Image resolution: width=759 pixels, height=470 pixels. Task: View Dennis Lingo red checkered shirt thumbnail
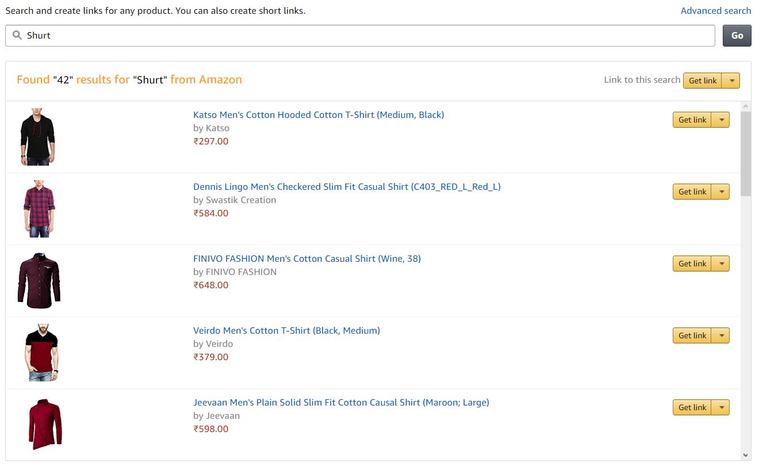pyautogui.click(x=39, y=209)
